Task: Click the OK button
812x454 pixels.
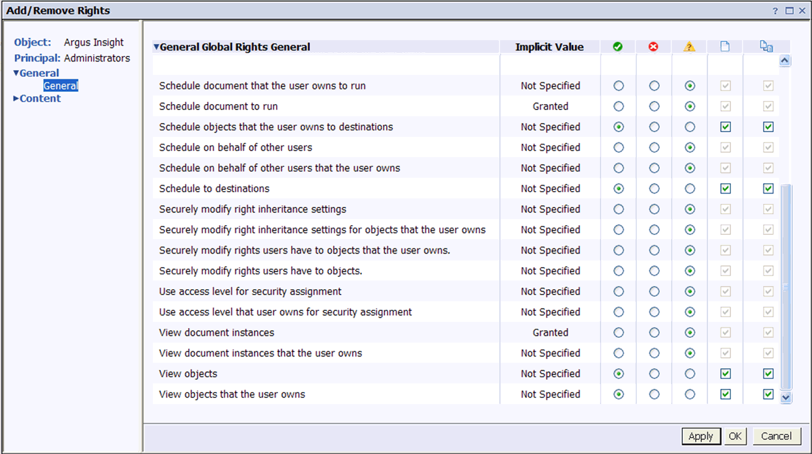Action: (735, 436)
